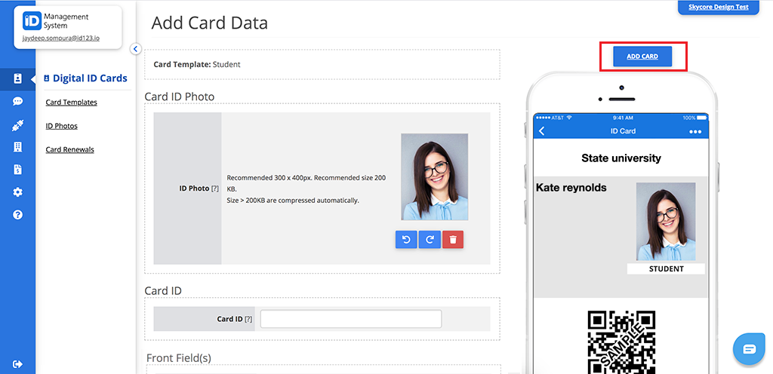
Task: Open the settings gear sidebar icon
Action: click(18, 192)
